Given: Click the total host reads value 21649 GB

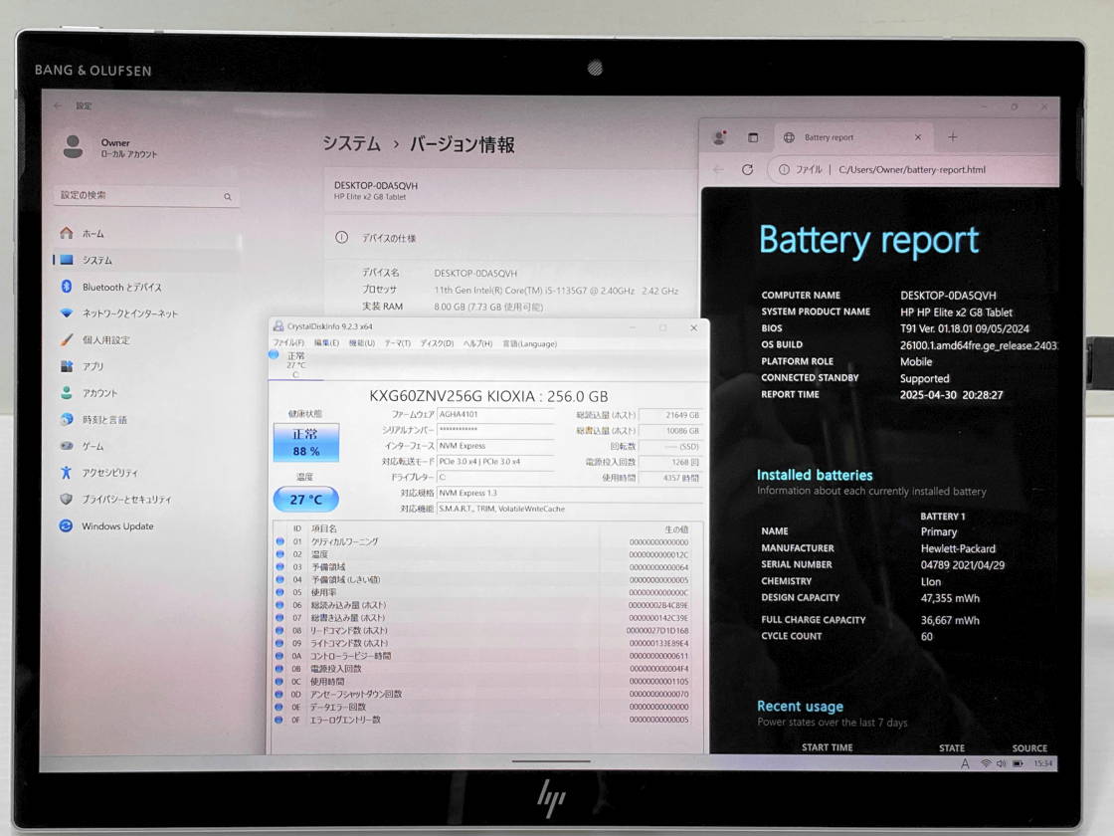Looking at the screenshot, I should (670, 415).
